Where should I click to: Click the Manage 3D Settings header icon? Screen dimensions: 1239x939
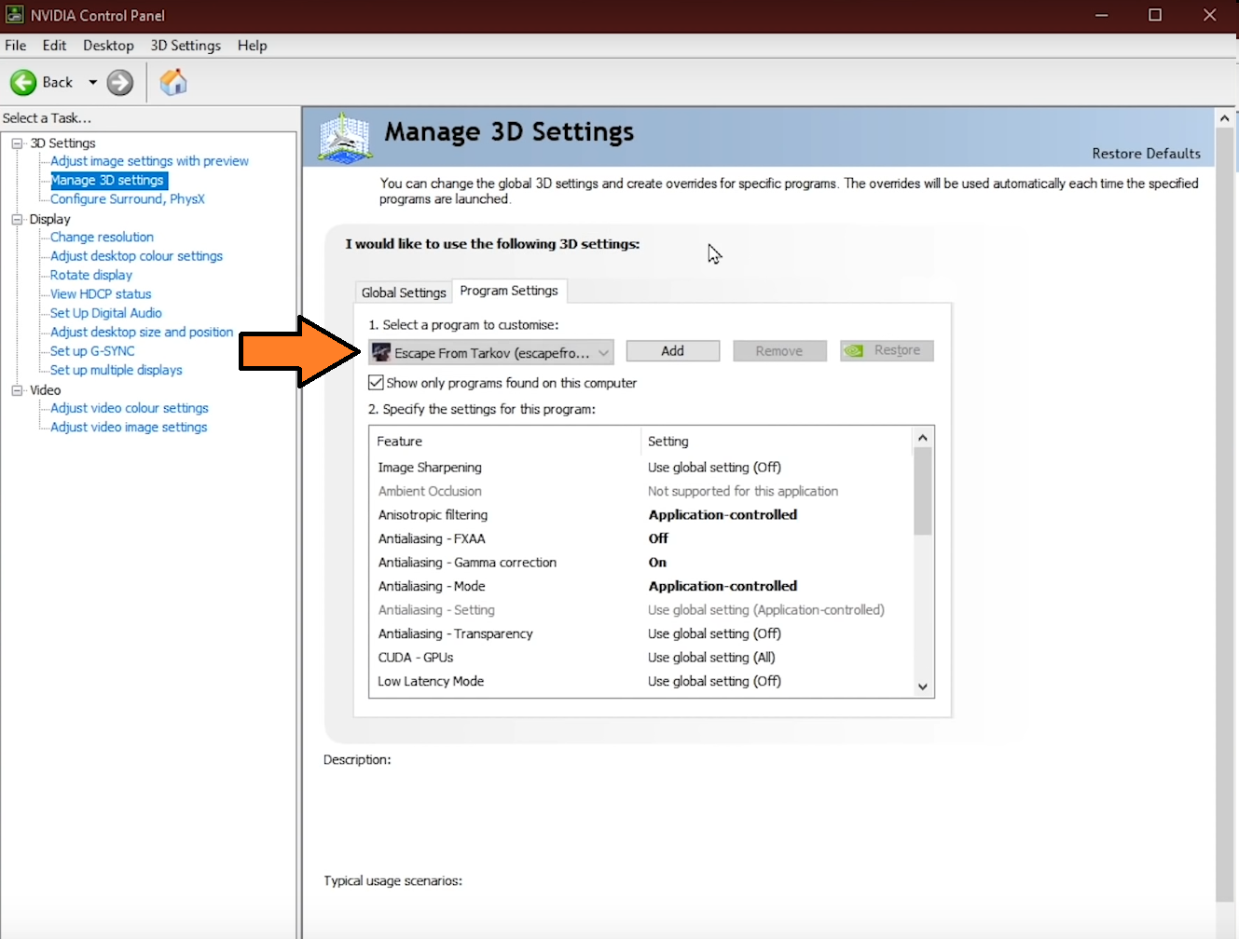(x=345, y=138)
